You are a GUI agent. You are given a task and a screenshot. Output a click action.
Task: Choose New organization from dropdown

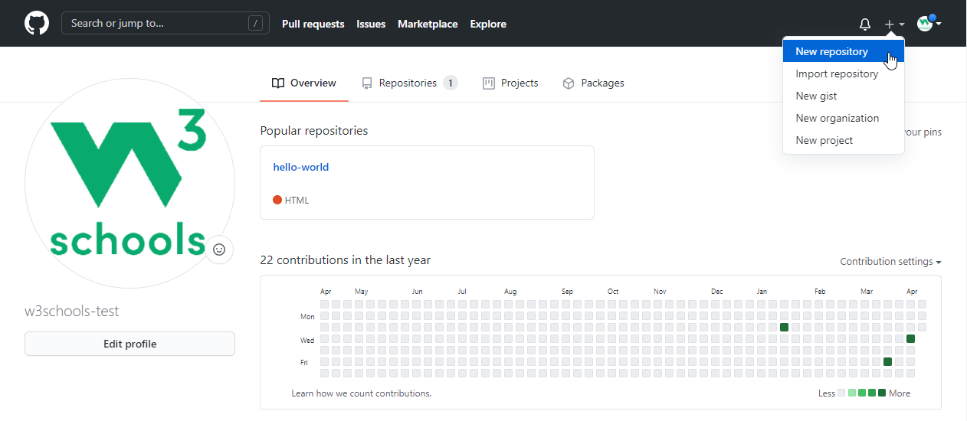837,119
